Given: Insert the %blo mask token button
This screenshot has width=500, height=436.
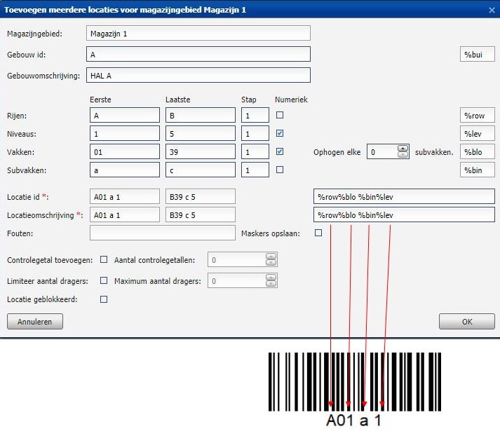Looking at the screenshot, I should pyautogui.click(x=477, y=151).
